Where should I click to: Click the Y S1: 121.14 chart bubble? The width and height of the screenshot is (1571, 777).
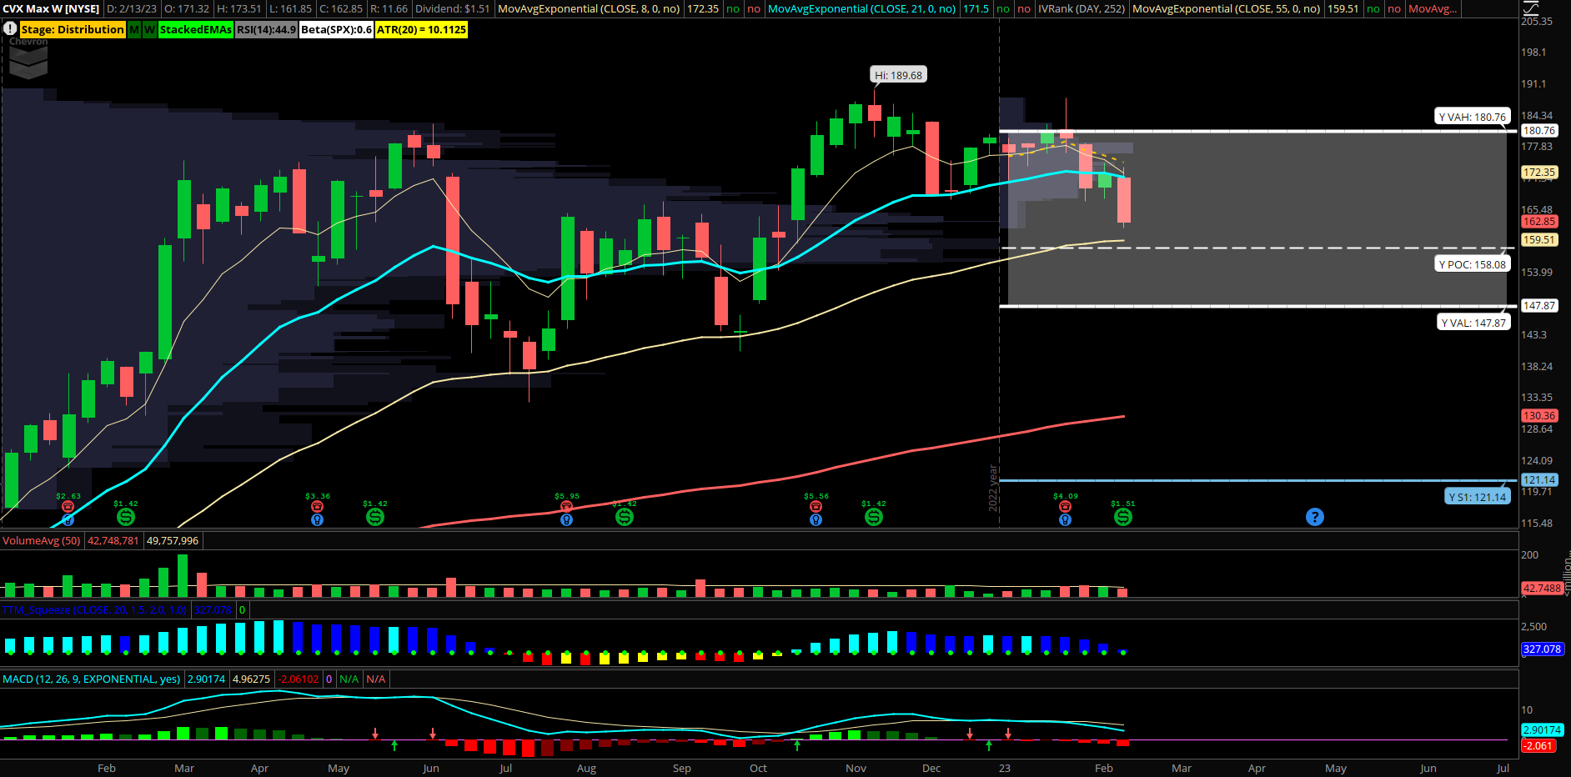click(1478, 497)
